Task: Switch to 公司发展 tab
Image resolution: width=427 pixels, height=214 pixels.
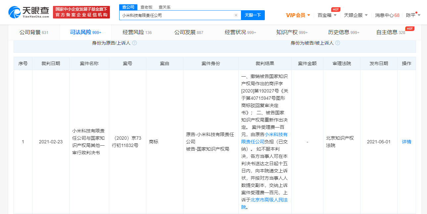Action: pyautogui.click(x=189, y=32)
